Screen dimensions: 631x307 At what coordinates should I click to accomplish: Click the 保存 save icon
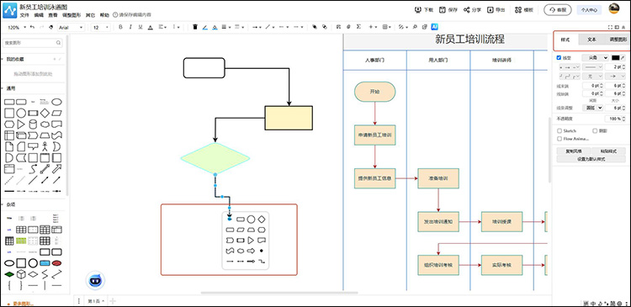(442, 9)
